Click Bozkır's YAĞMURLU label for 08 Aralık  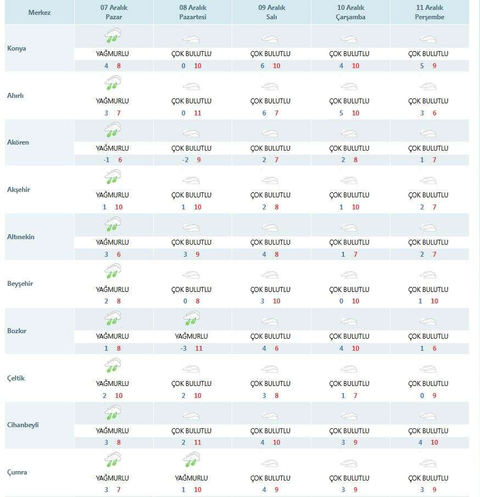click(x=192, y=336)
